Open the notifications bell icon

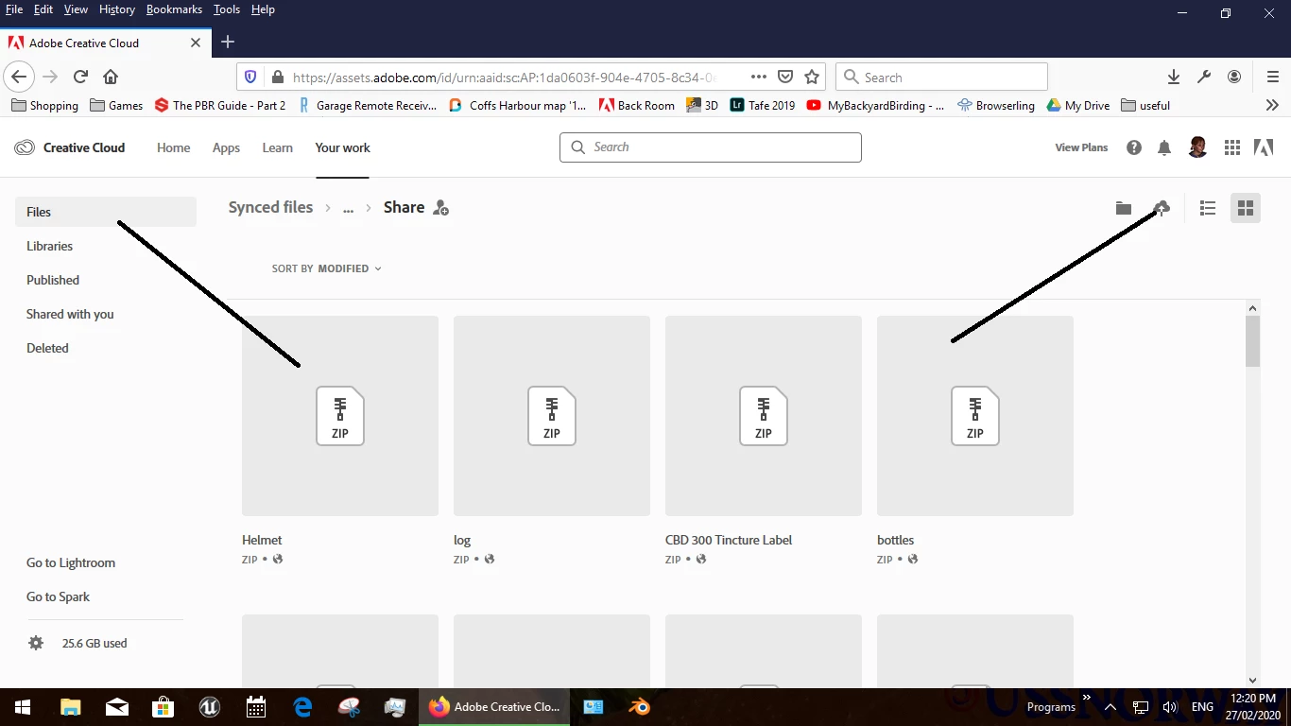1164,147
